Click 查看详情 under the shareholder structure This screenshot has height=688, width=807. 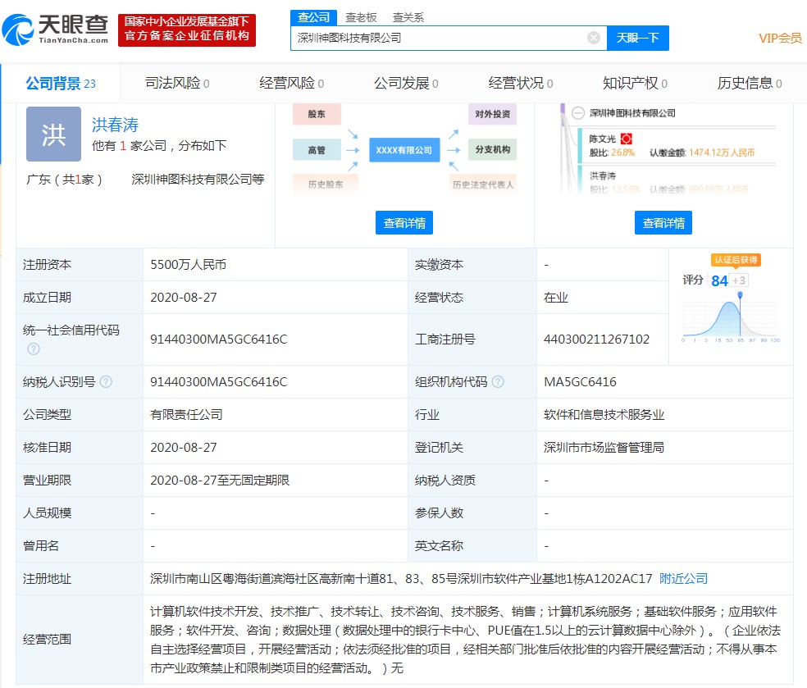click(x=663, y=223)
